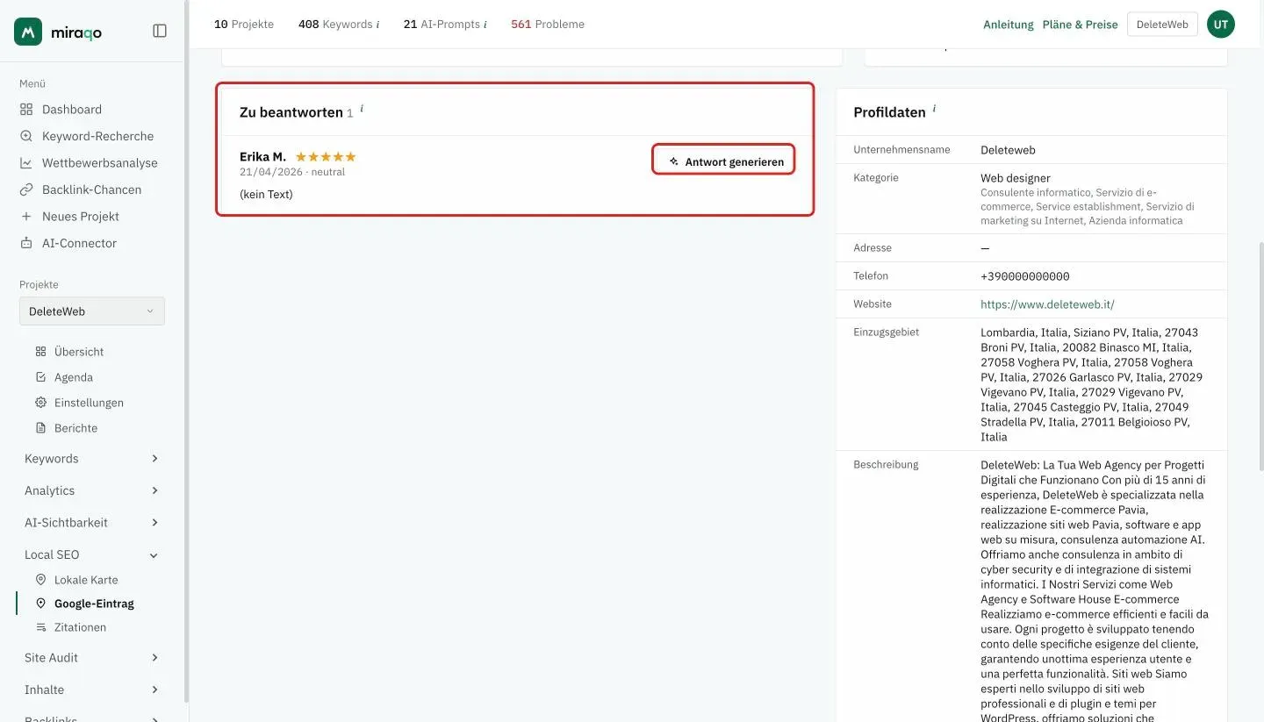Click the Backlink-Chancen chain icon
Screen dimensions: 1264x722
pyautogui.click(x=26, y=189)
